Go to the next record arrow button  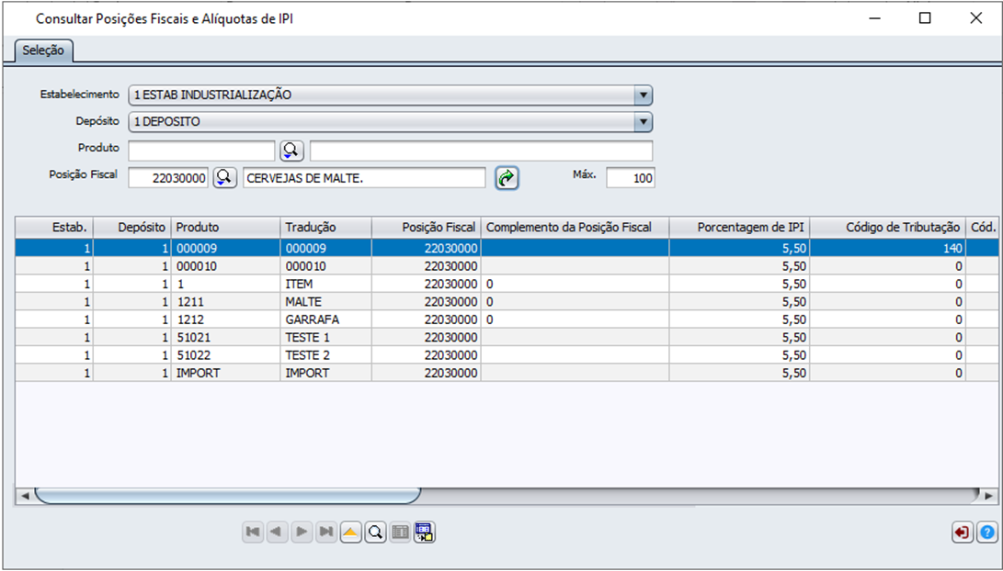tap(302, 532)
